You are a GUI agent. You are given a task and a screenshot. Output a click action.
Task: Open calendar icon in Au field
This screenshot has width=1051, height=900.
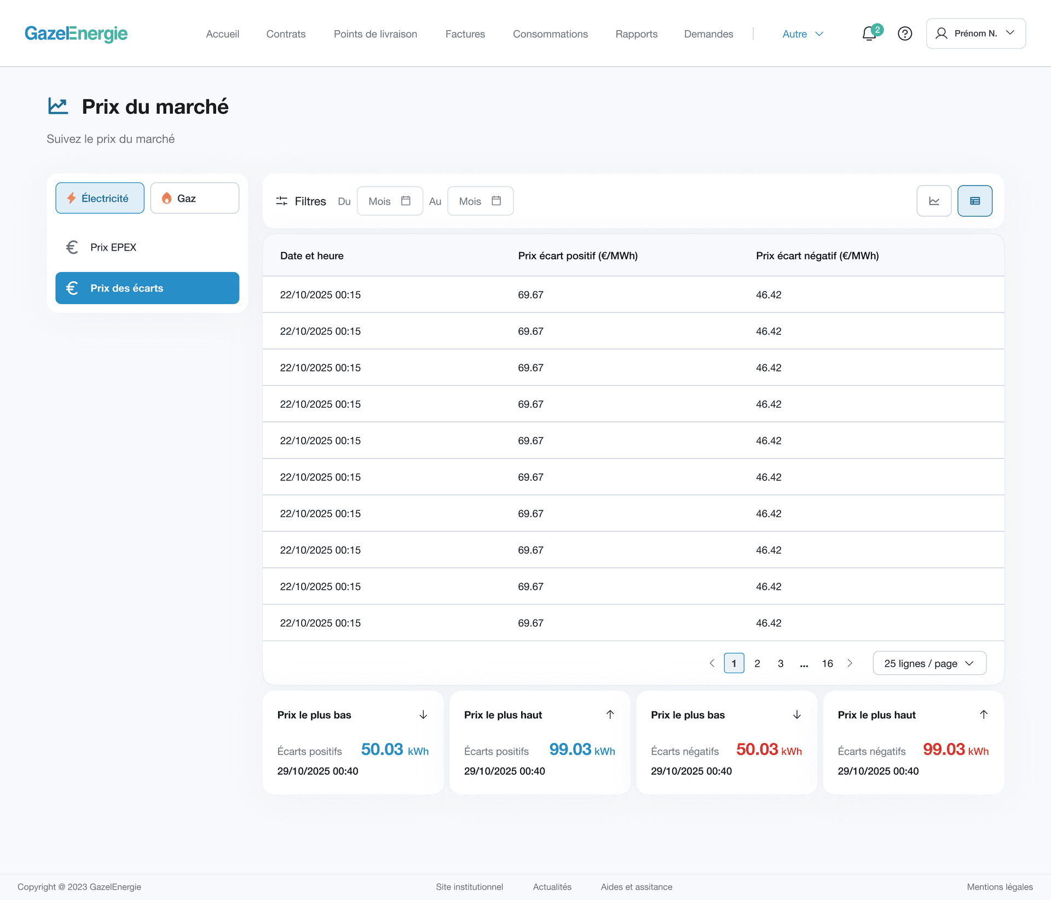pos(496,201)
